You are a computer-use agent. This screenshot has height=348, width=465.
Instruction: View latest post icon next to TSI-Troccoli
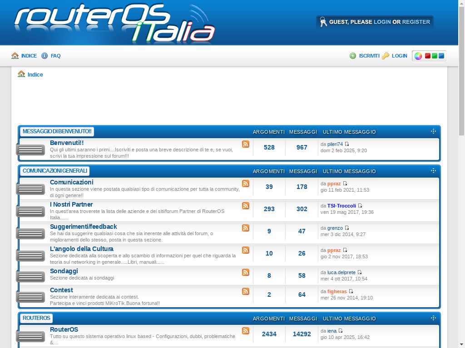(x=360, y=206)
